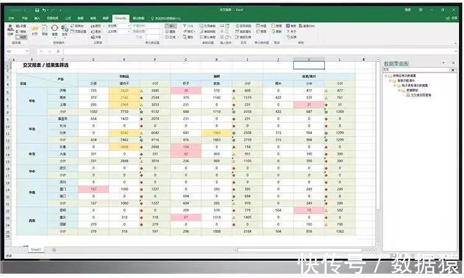The width and height of the screenshot is (464, 278).
Task: Click the 属性 properties icon
Action: pyautogui.click(x=184, y=37)
